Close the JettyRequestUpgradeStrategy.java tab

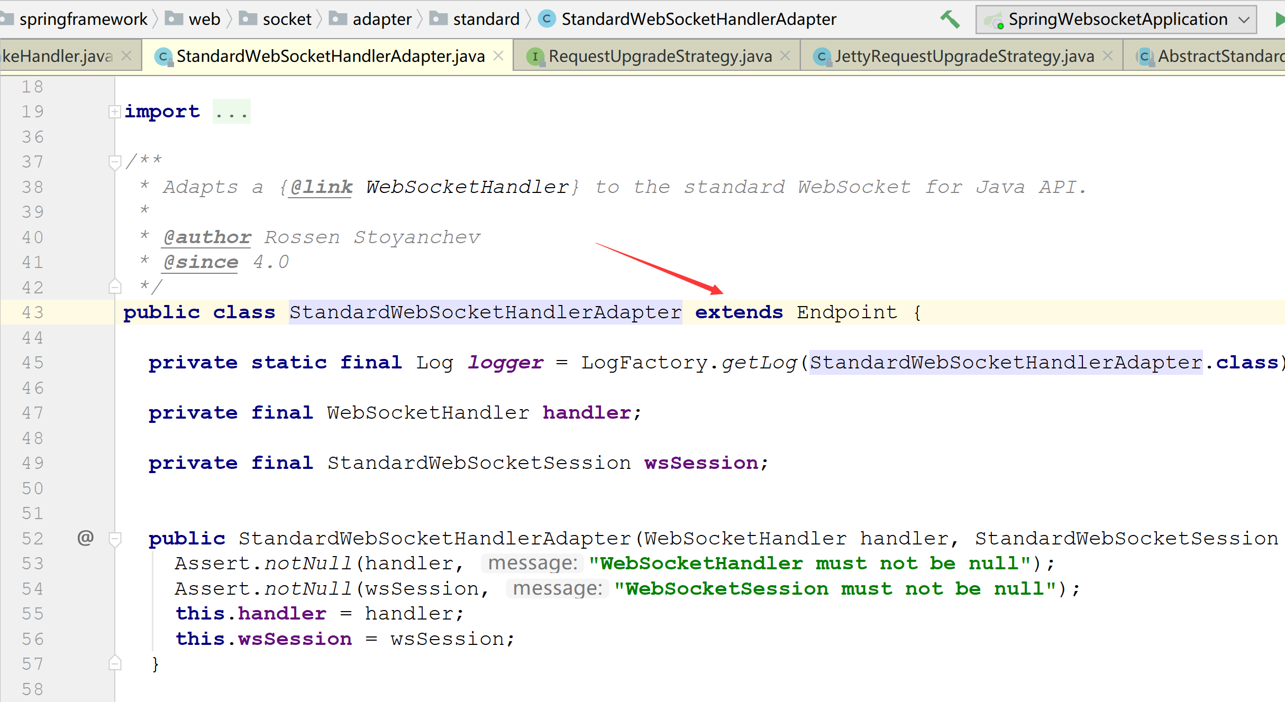point(1108,56)
